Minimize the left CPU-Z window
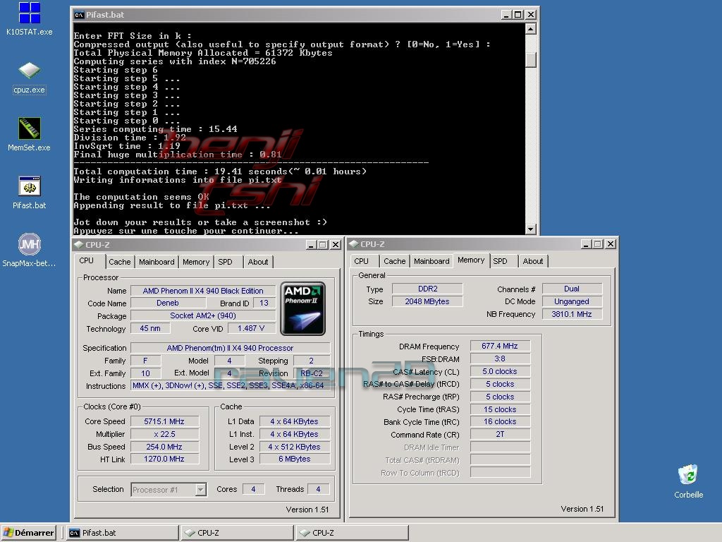The width and height of the screenshot is (722, 542). (311, 245)
